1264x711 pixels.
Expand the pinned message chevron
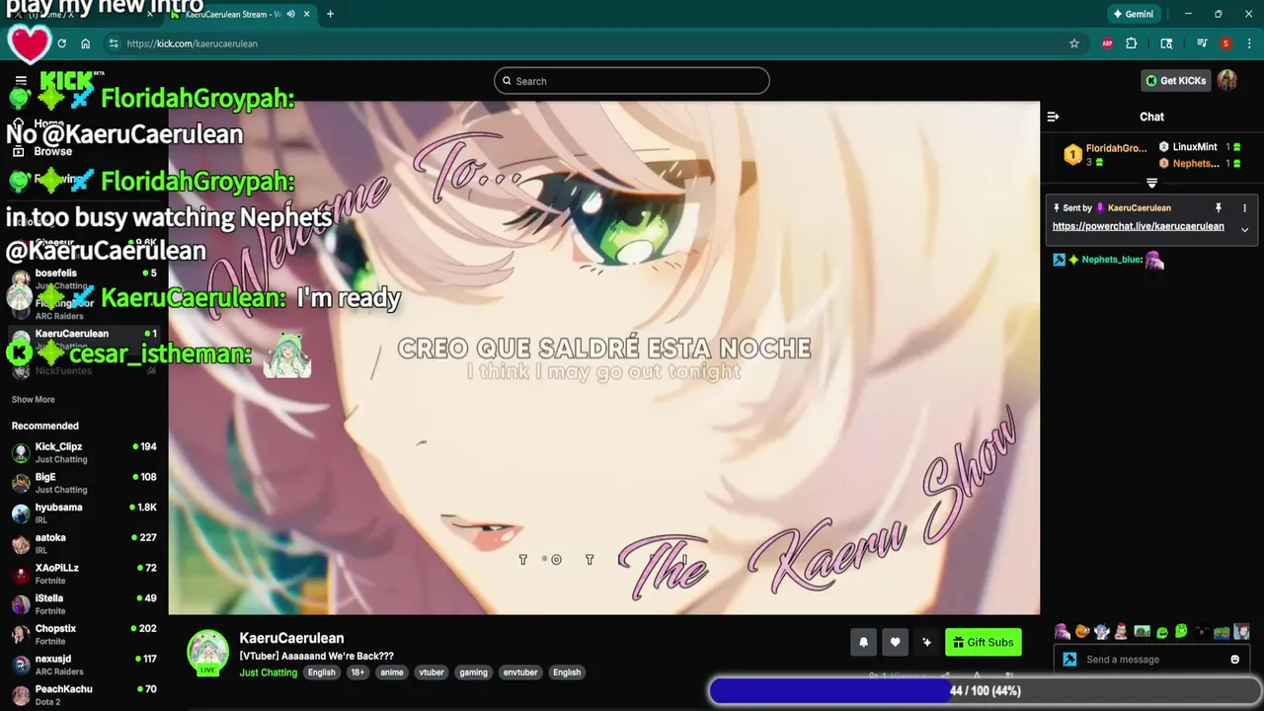pos(1244,229)
